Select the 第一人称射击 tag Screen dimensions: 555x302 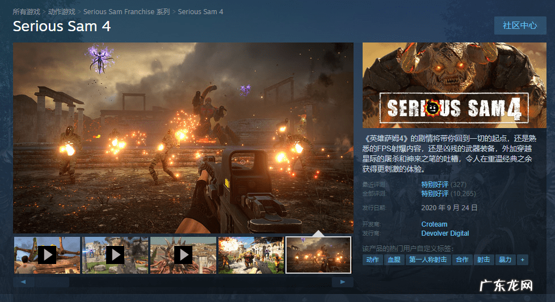428,260
